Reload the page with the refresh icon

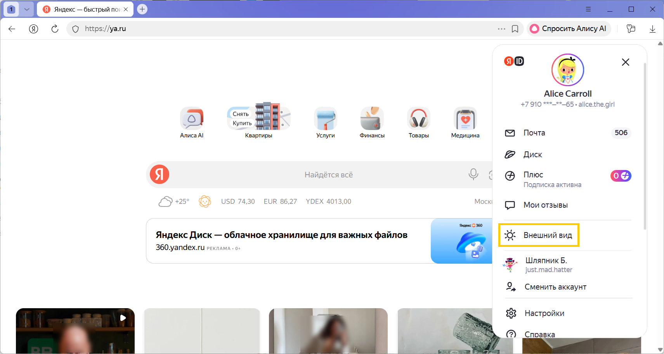click(x=55, y=29)
